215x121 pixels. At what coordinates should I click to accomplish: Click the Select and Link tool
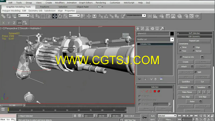coord(3,16)
